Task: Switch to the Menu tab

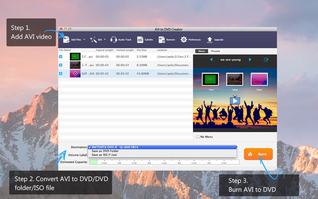Action: tap(202, 51)
